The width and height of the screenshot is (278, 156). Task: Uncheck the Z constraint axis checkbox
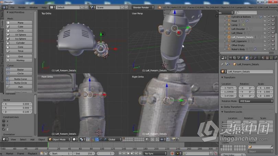click(x=3, y=129)
